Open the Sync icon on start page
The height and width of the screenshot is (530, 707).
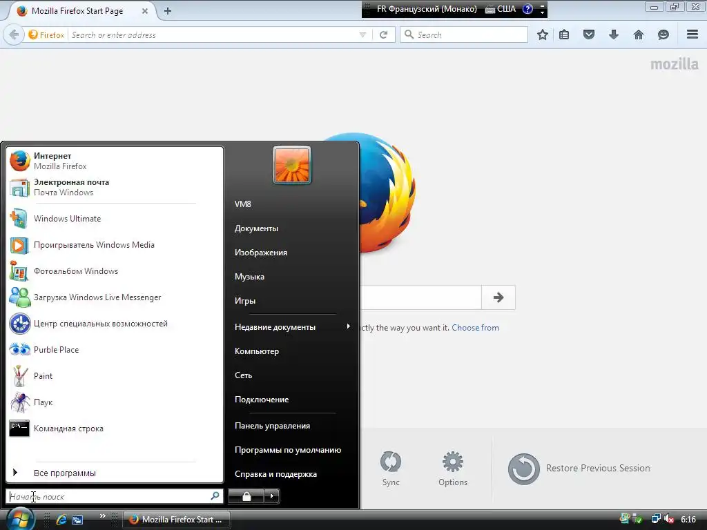pyautogui.click(x=391, y=469)
